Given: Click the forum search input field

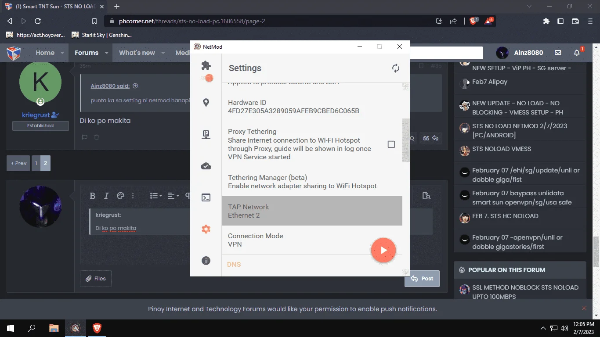Looking at the screenshot, I should point(446,53).
